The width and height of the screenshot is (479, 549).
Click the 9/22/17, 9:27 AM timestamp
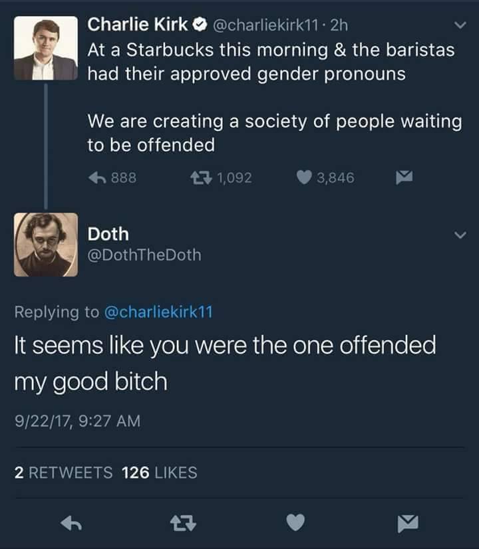77,421
